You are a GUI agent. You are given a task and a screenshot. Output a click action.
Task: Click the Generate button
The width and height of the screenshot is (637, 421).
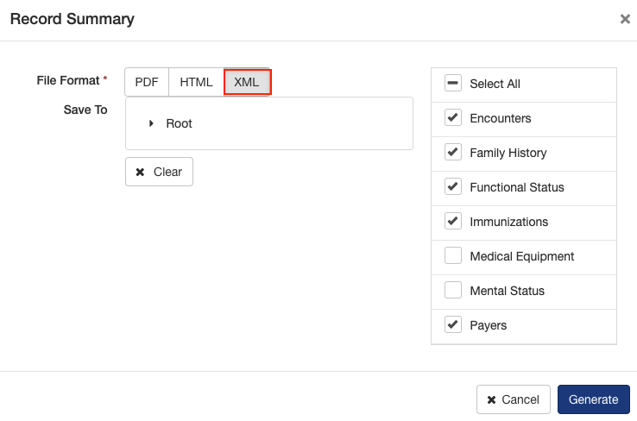tap(594, 399)
